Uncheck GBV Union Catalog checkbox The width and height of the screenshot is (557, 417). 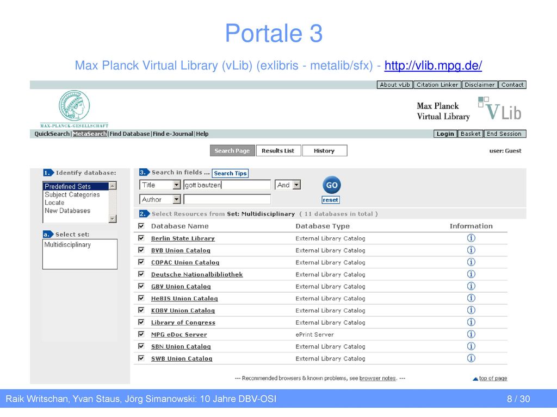click(141, 286)
